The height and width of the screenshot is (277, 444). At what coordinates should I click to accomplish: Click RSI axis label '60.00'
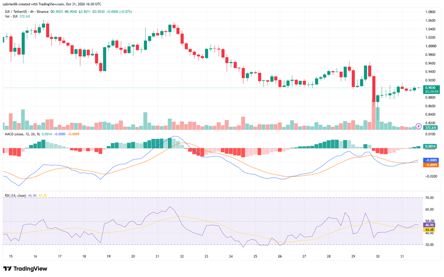point(430,209)
